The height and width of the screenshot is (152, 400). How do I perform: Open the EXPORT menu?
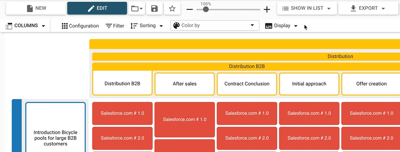click(x=368, y=8)
